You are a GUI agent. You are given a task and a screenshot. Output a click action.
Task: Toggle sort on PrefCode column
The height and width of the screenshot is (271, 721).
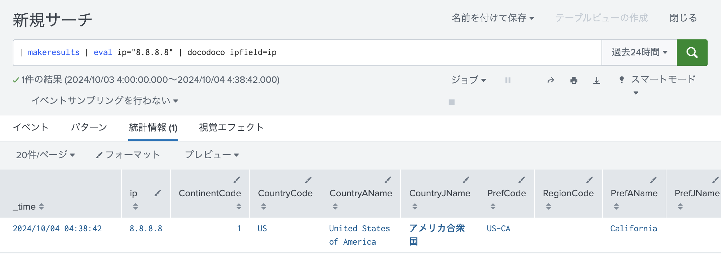[493, 206]
